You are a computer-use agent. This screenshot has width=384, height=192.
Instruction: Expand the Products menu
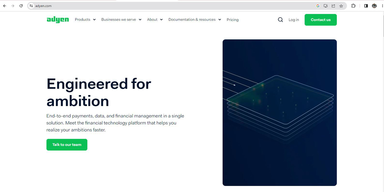[x=85, y=20]
